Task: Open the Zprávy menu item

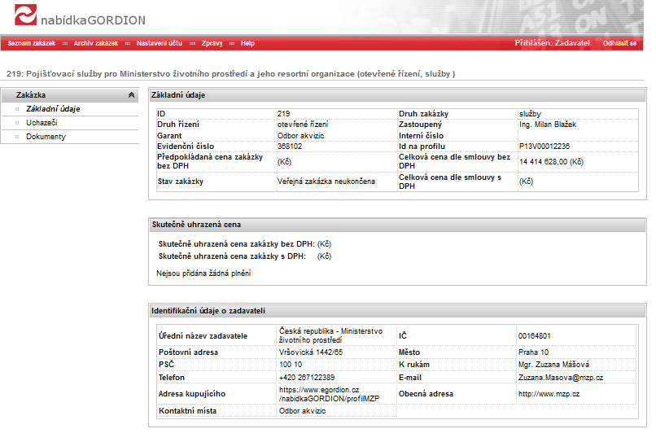Action: tap(212, 43)
